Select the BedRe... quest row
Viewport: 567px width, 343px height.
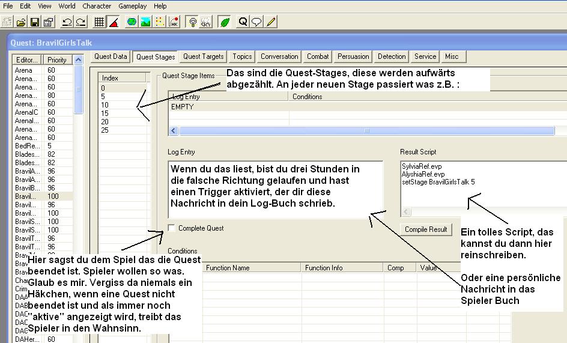point(43,146)
